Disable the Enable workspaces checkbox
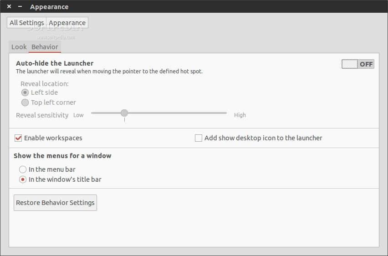 click(x=19, y=138)
